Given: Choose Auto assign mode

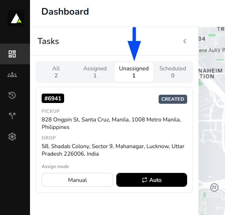Looking at the screenshot, I should (x=151, y=180).
